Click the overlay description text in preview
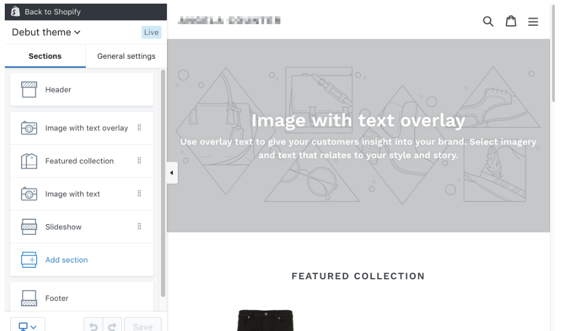Image resolution: width=562 pixels, height=331 pixels. [358, 148]
